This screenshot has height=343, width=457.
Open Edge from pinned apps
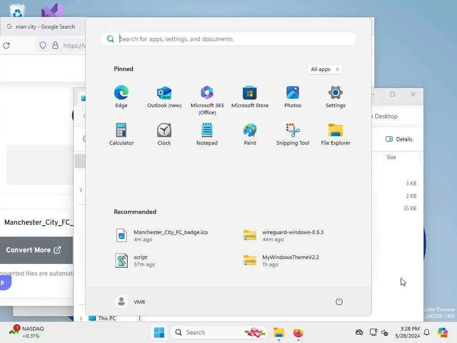[121, 97]
